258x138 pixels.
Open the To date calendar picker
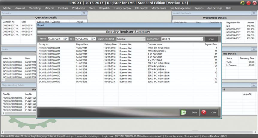point(93,39)
